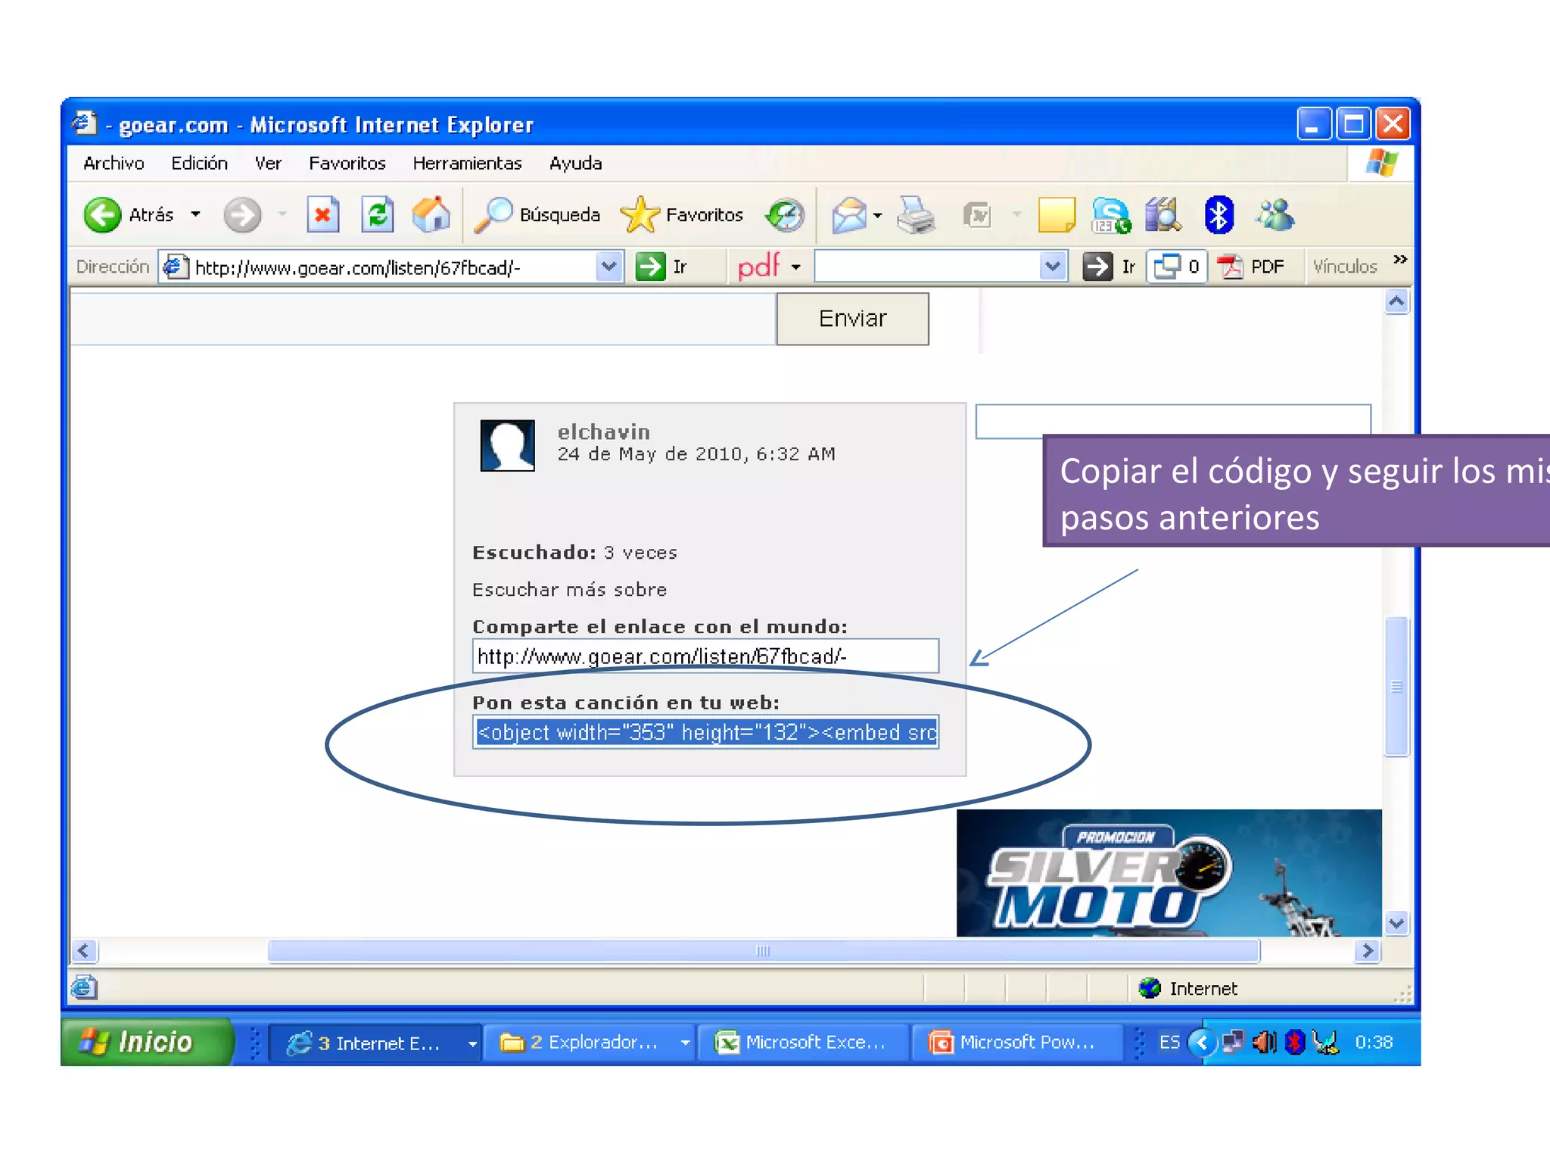
Task: Click the mail envelope icon
Action: click(849, 215)
